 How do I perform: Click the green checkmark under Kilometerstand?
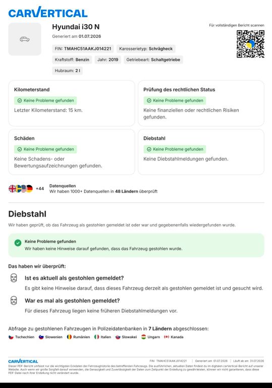(20, 101)
